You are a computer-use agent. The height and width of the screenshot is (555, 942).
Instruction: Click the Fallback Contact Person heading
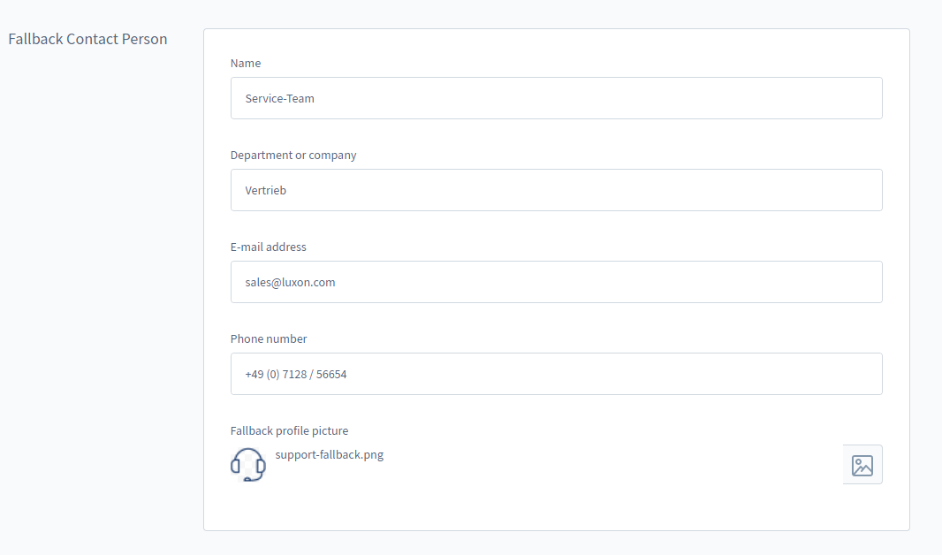87,39
